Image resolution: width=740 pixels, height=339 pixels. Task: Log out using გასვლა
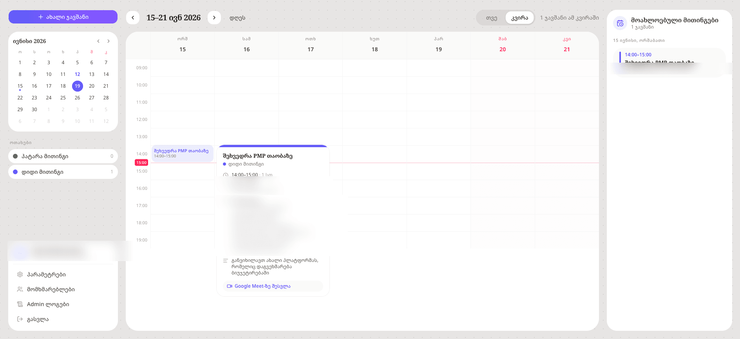coord(63,319)
